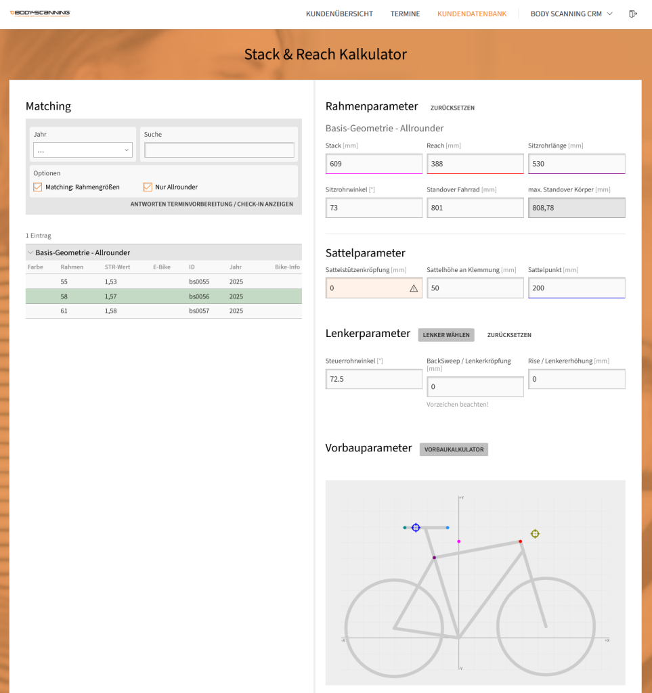Expand the Body Scanning CRM menu

[x=571, y=14]
